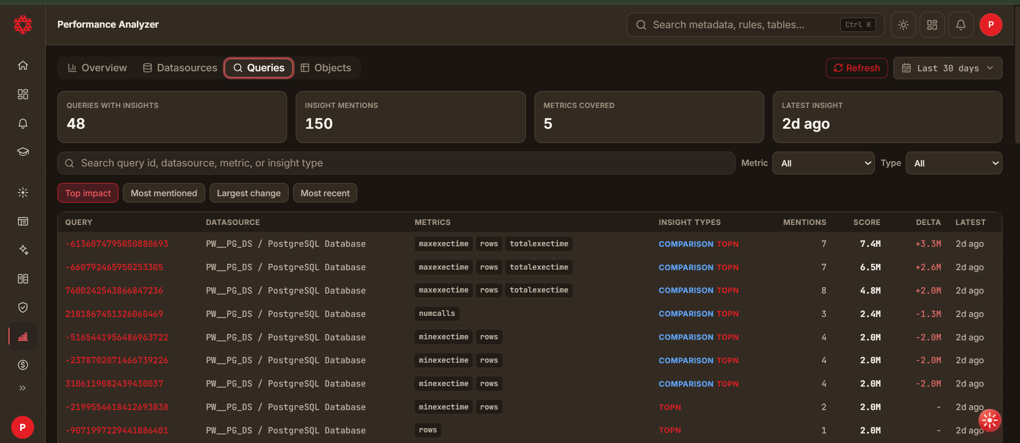This screenshot has height=443, width=1020.
Task: Open the Home icon in the sidebar
Action: 23,65
